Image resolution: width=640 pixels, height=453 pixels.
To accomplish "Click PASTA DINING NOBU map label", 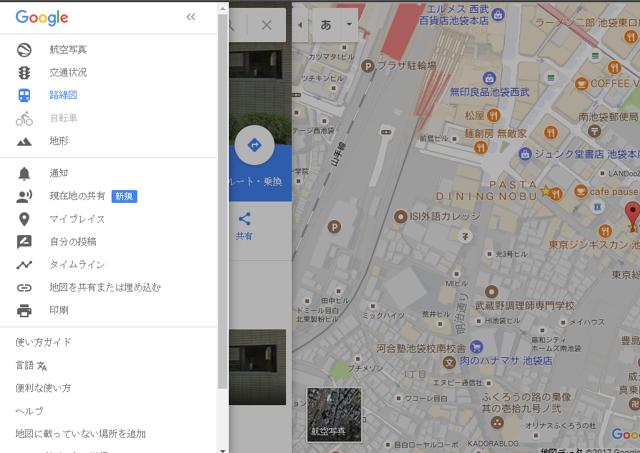I will pyautogui.click(x=486, y=191).
